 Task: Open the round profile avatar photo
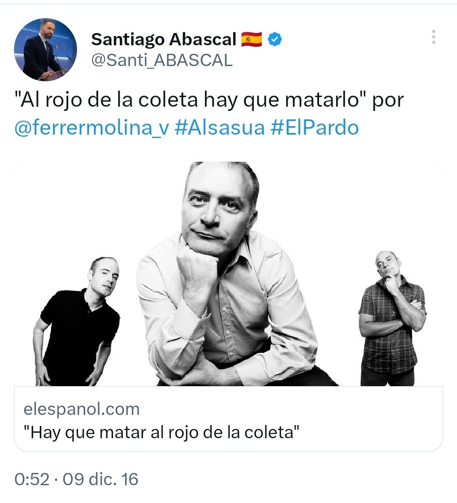[46, 50]
